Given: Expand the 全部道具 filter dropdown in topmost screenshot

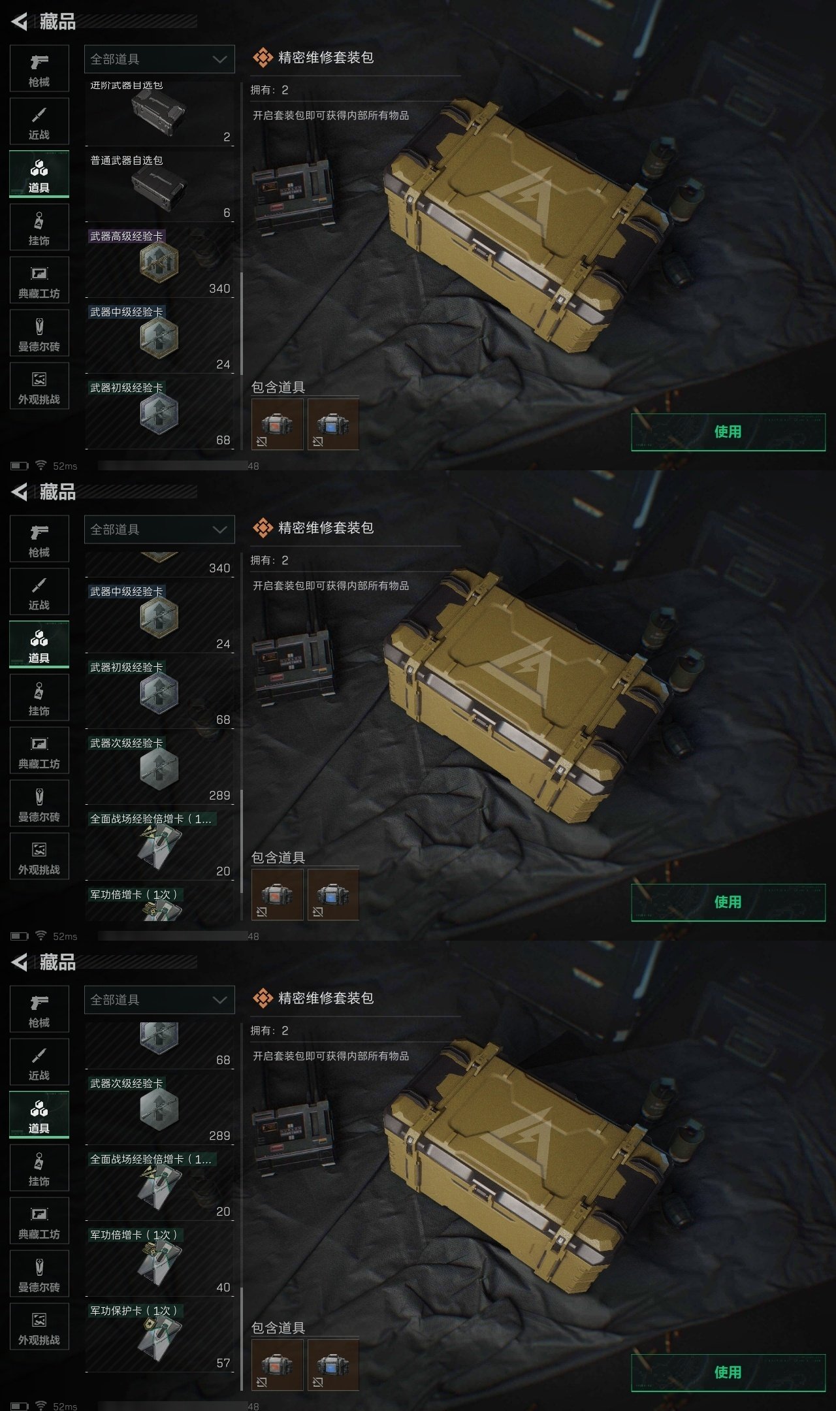Looking at the screenshot, I should tap(159, 59).
